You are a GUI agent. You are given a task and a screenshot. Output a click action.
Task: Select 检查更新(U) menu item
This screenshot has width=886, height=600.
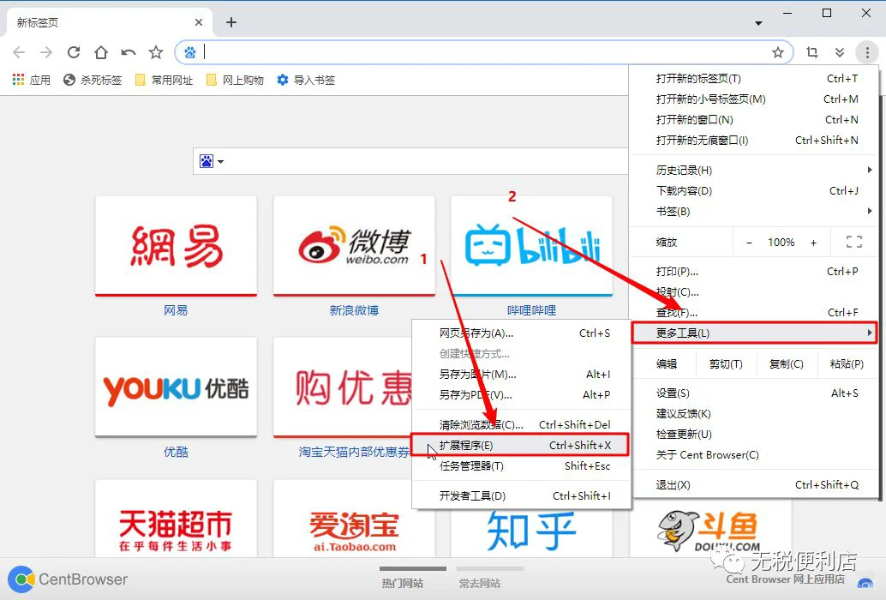tap(755, 434)
